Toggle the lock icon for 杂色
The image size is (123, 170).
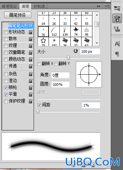pos(31,74)
